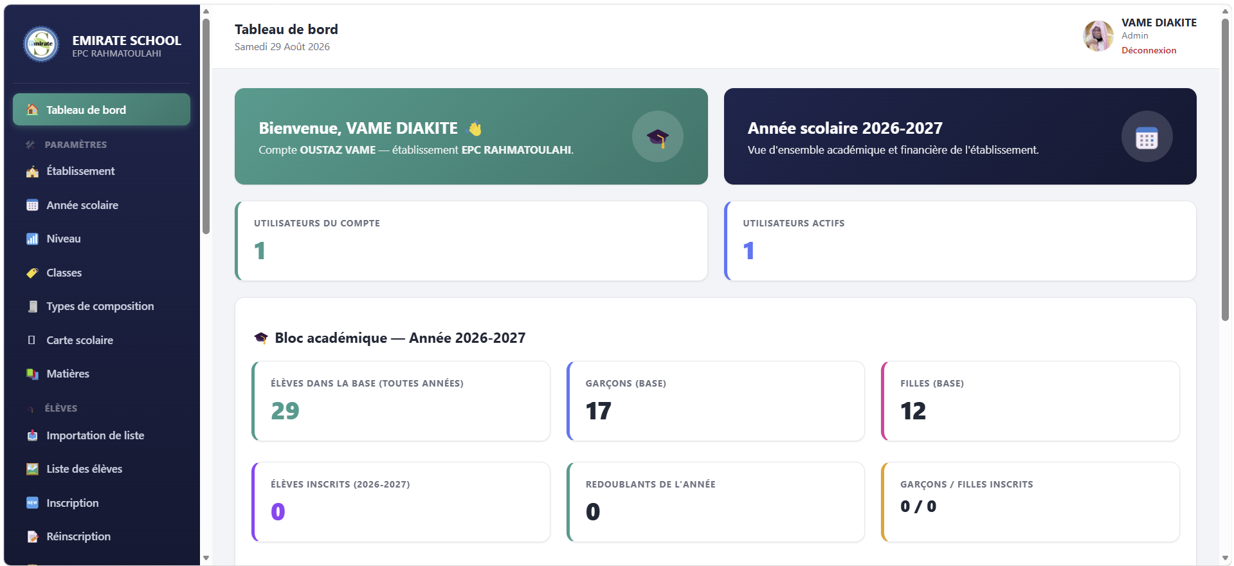1234x566 pixels.
Task: Click the Classes tag icon
Action: 32,273
